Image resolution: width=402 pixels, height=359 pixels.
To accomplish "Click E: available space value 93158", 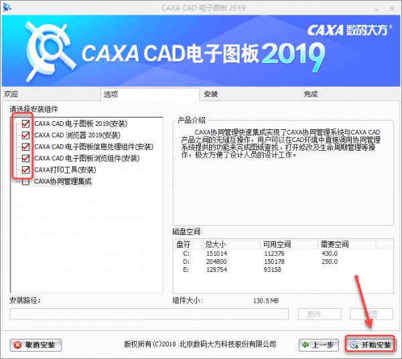I will (272, 269).
